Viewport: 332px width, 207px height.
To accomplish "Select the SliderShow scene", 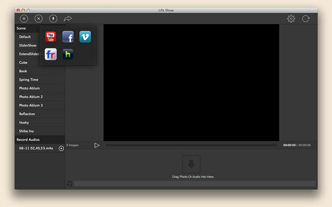I will click(x=28, y=45).
